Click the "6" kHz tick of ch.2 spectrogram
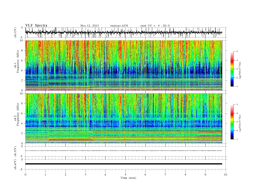This screenshot has height=196, width=254. [x=22, y=113]
